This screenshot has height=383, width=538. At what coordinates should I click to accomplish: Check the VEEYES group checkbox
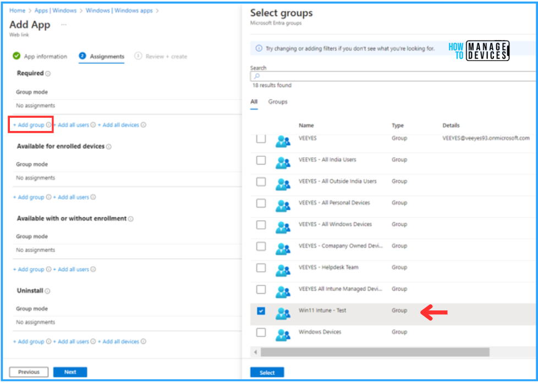coord(261,139)
